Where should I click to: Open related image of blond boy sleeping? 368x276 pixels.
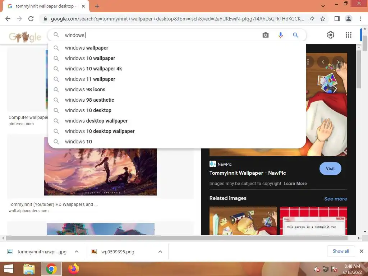[x=243, y=221]
